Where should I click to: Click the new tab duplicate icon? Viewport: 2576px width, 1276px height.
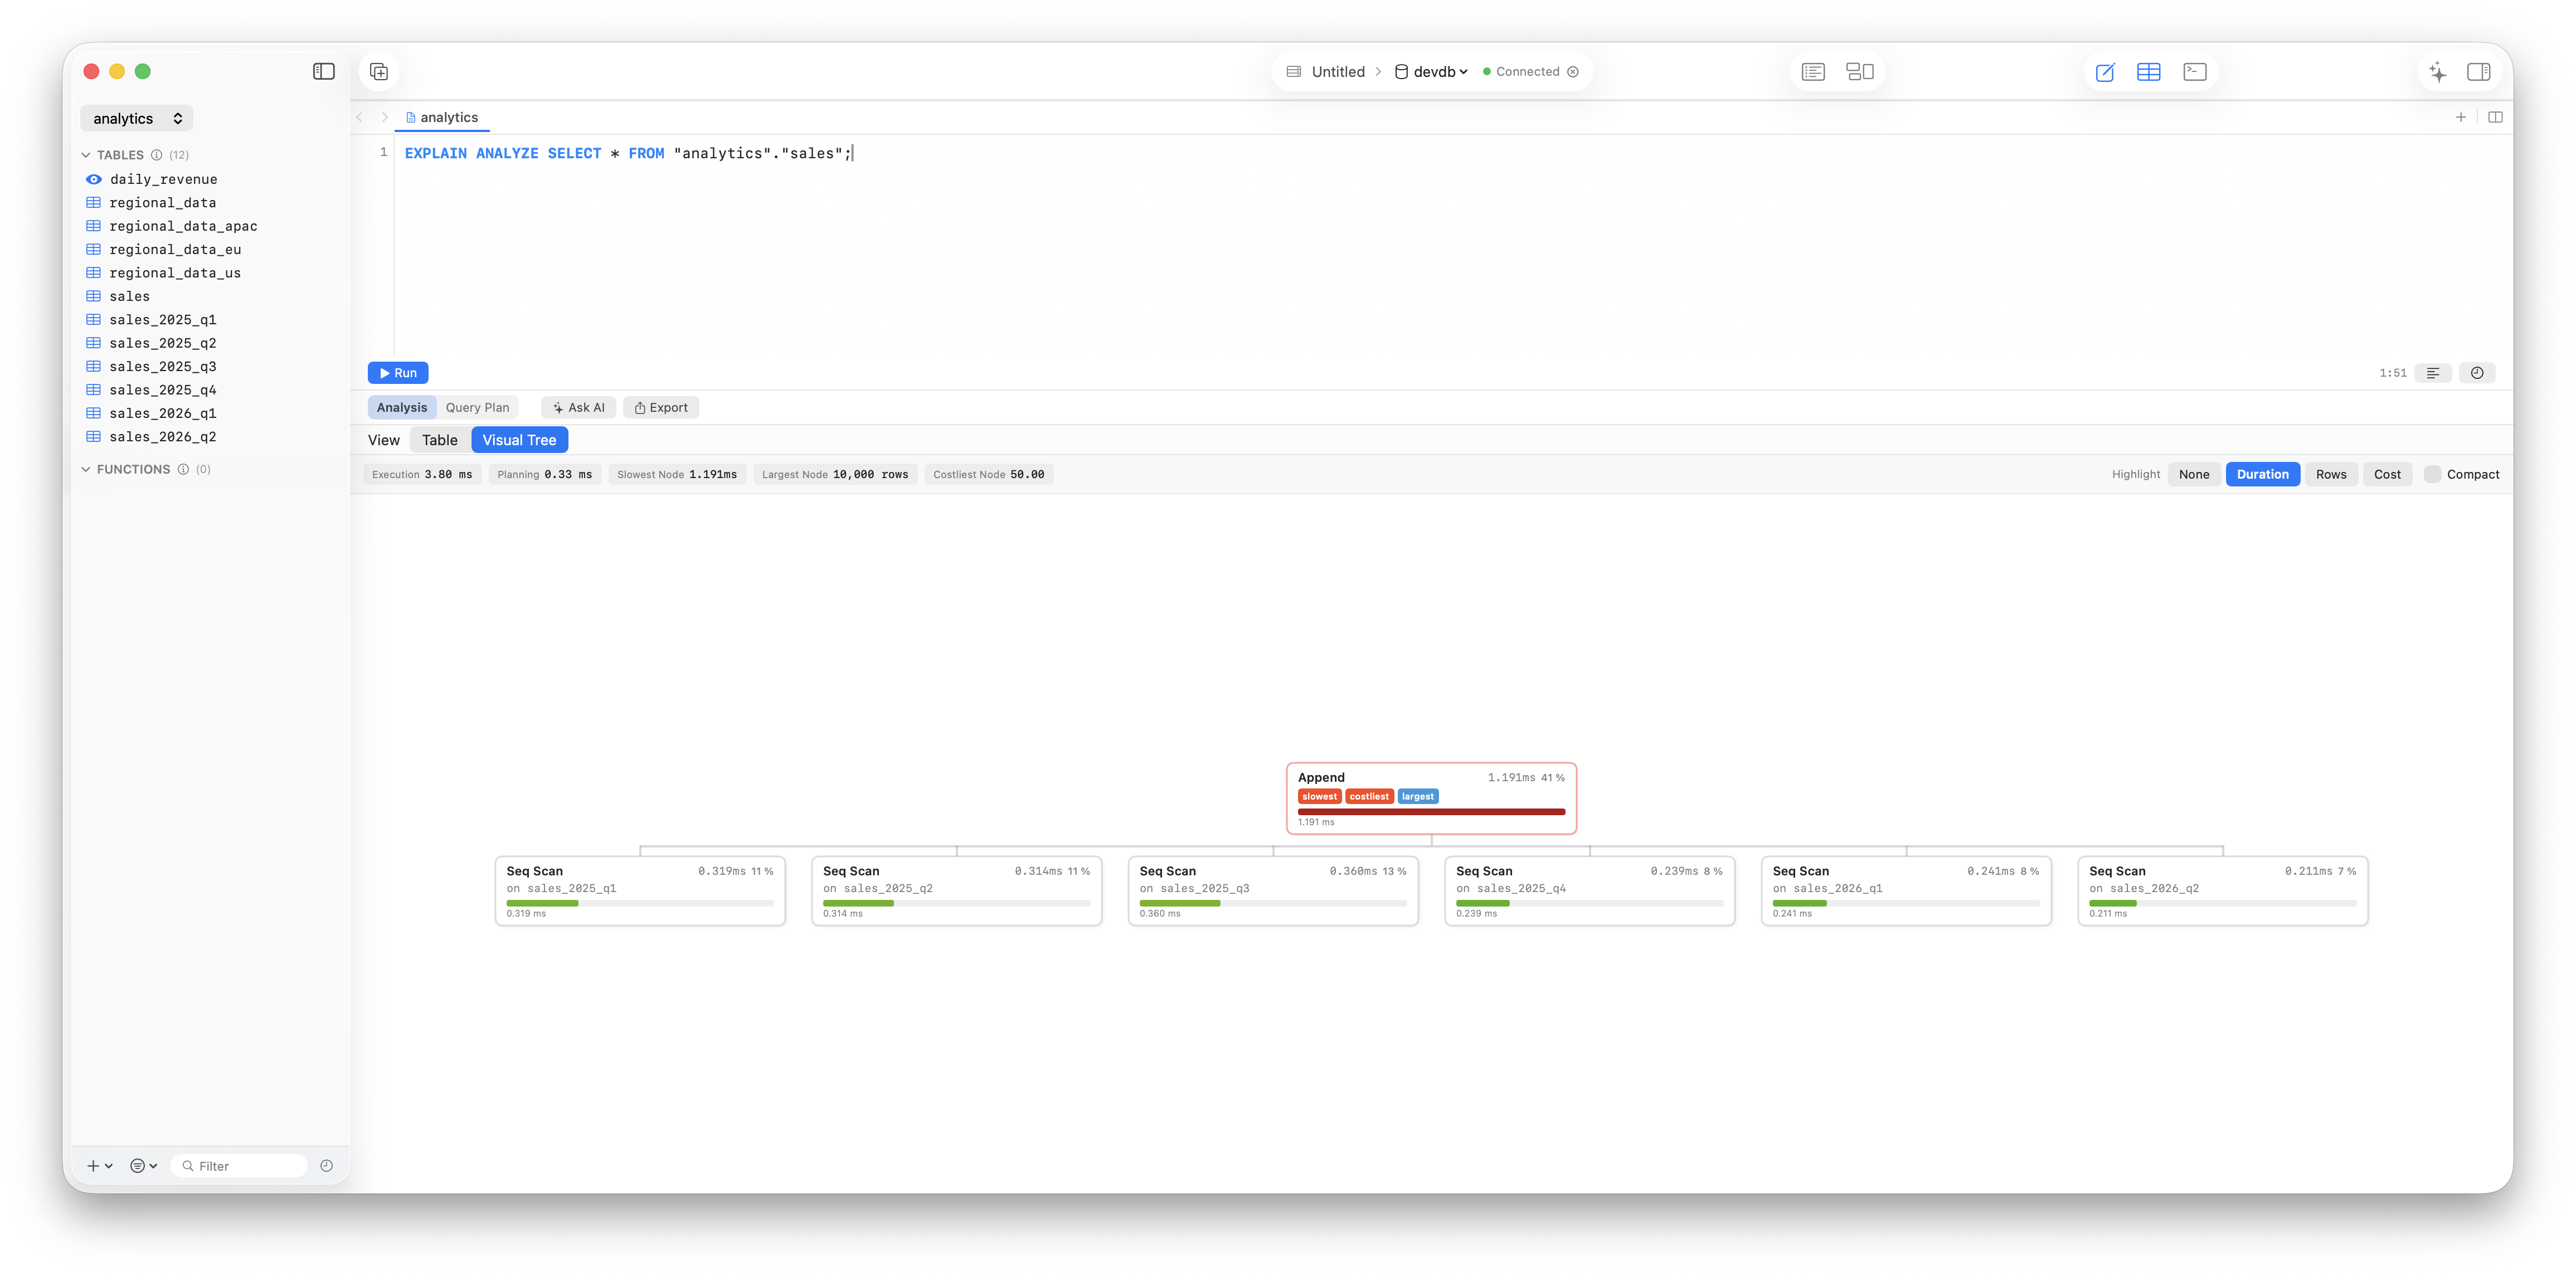pyautogui.click(x=379, y=71)
